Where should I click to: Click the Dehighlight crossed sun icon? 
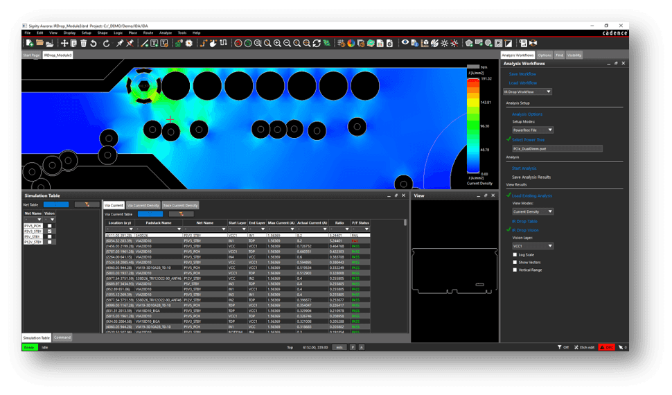click(x=454, y=44)
